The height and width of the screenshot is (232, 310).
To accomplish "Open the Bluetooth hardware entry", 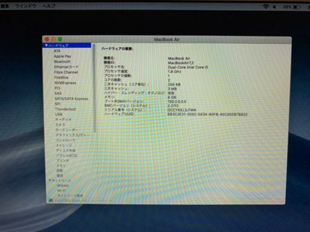I will (x=62, y=62).
